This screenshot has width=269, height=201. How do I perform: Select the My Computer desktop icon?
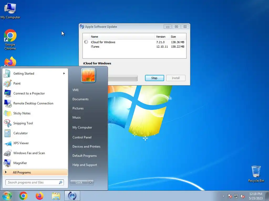click(x=10, y=10)
